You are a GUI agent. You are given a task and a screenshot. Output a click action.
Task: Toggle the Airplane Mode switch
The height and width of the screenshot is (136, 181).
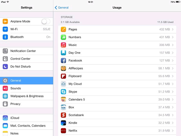(x=46, y=21)
